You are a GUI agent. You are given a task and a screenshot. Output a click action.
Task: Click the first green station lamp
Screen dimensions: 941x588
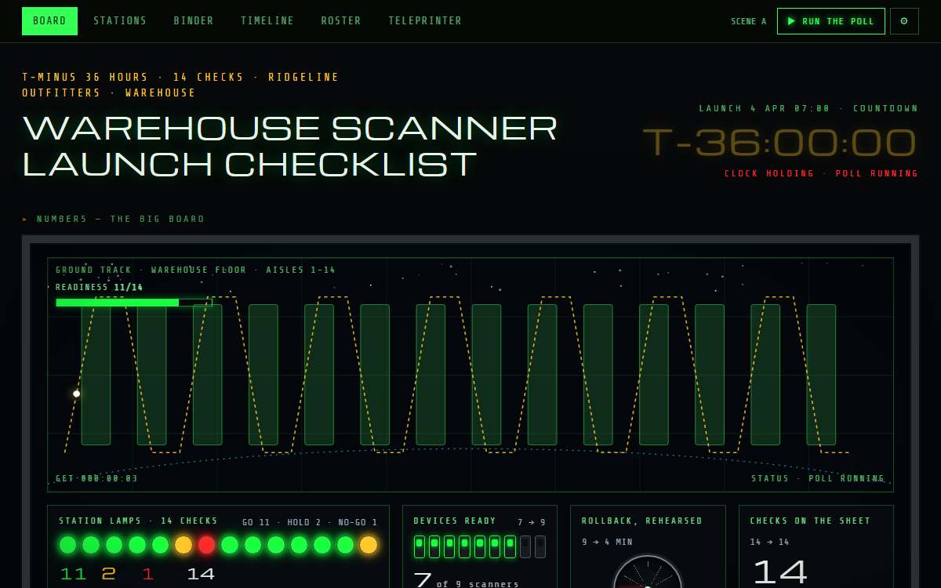pos(67,545)
